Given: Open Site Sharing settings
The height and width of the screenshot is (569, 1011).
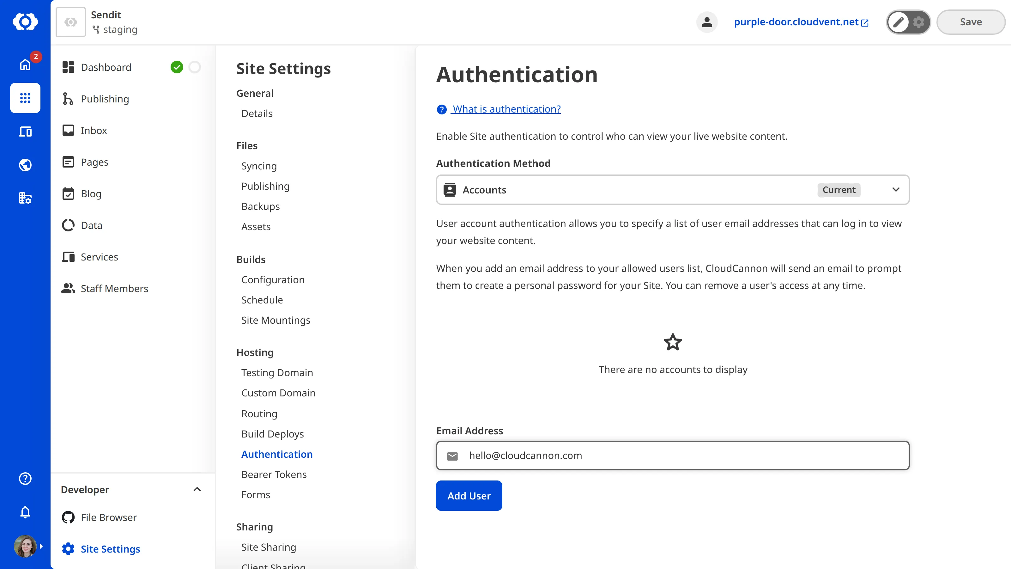Looking at the screenshot, I should [x=269, y=547].
